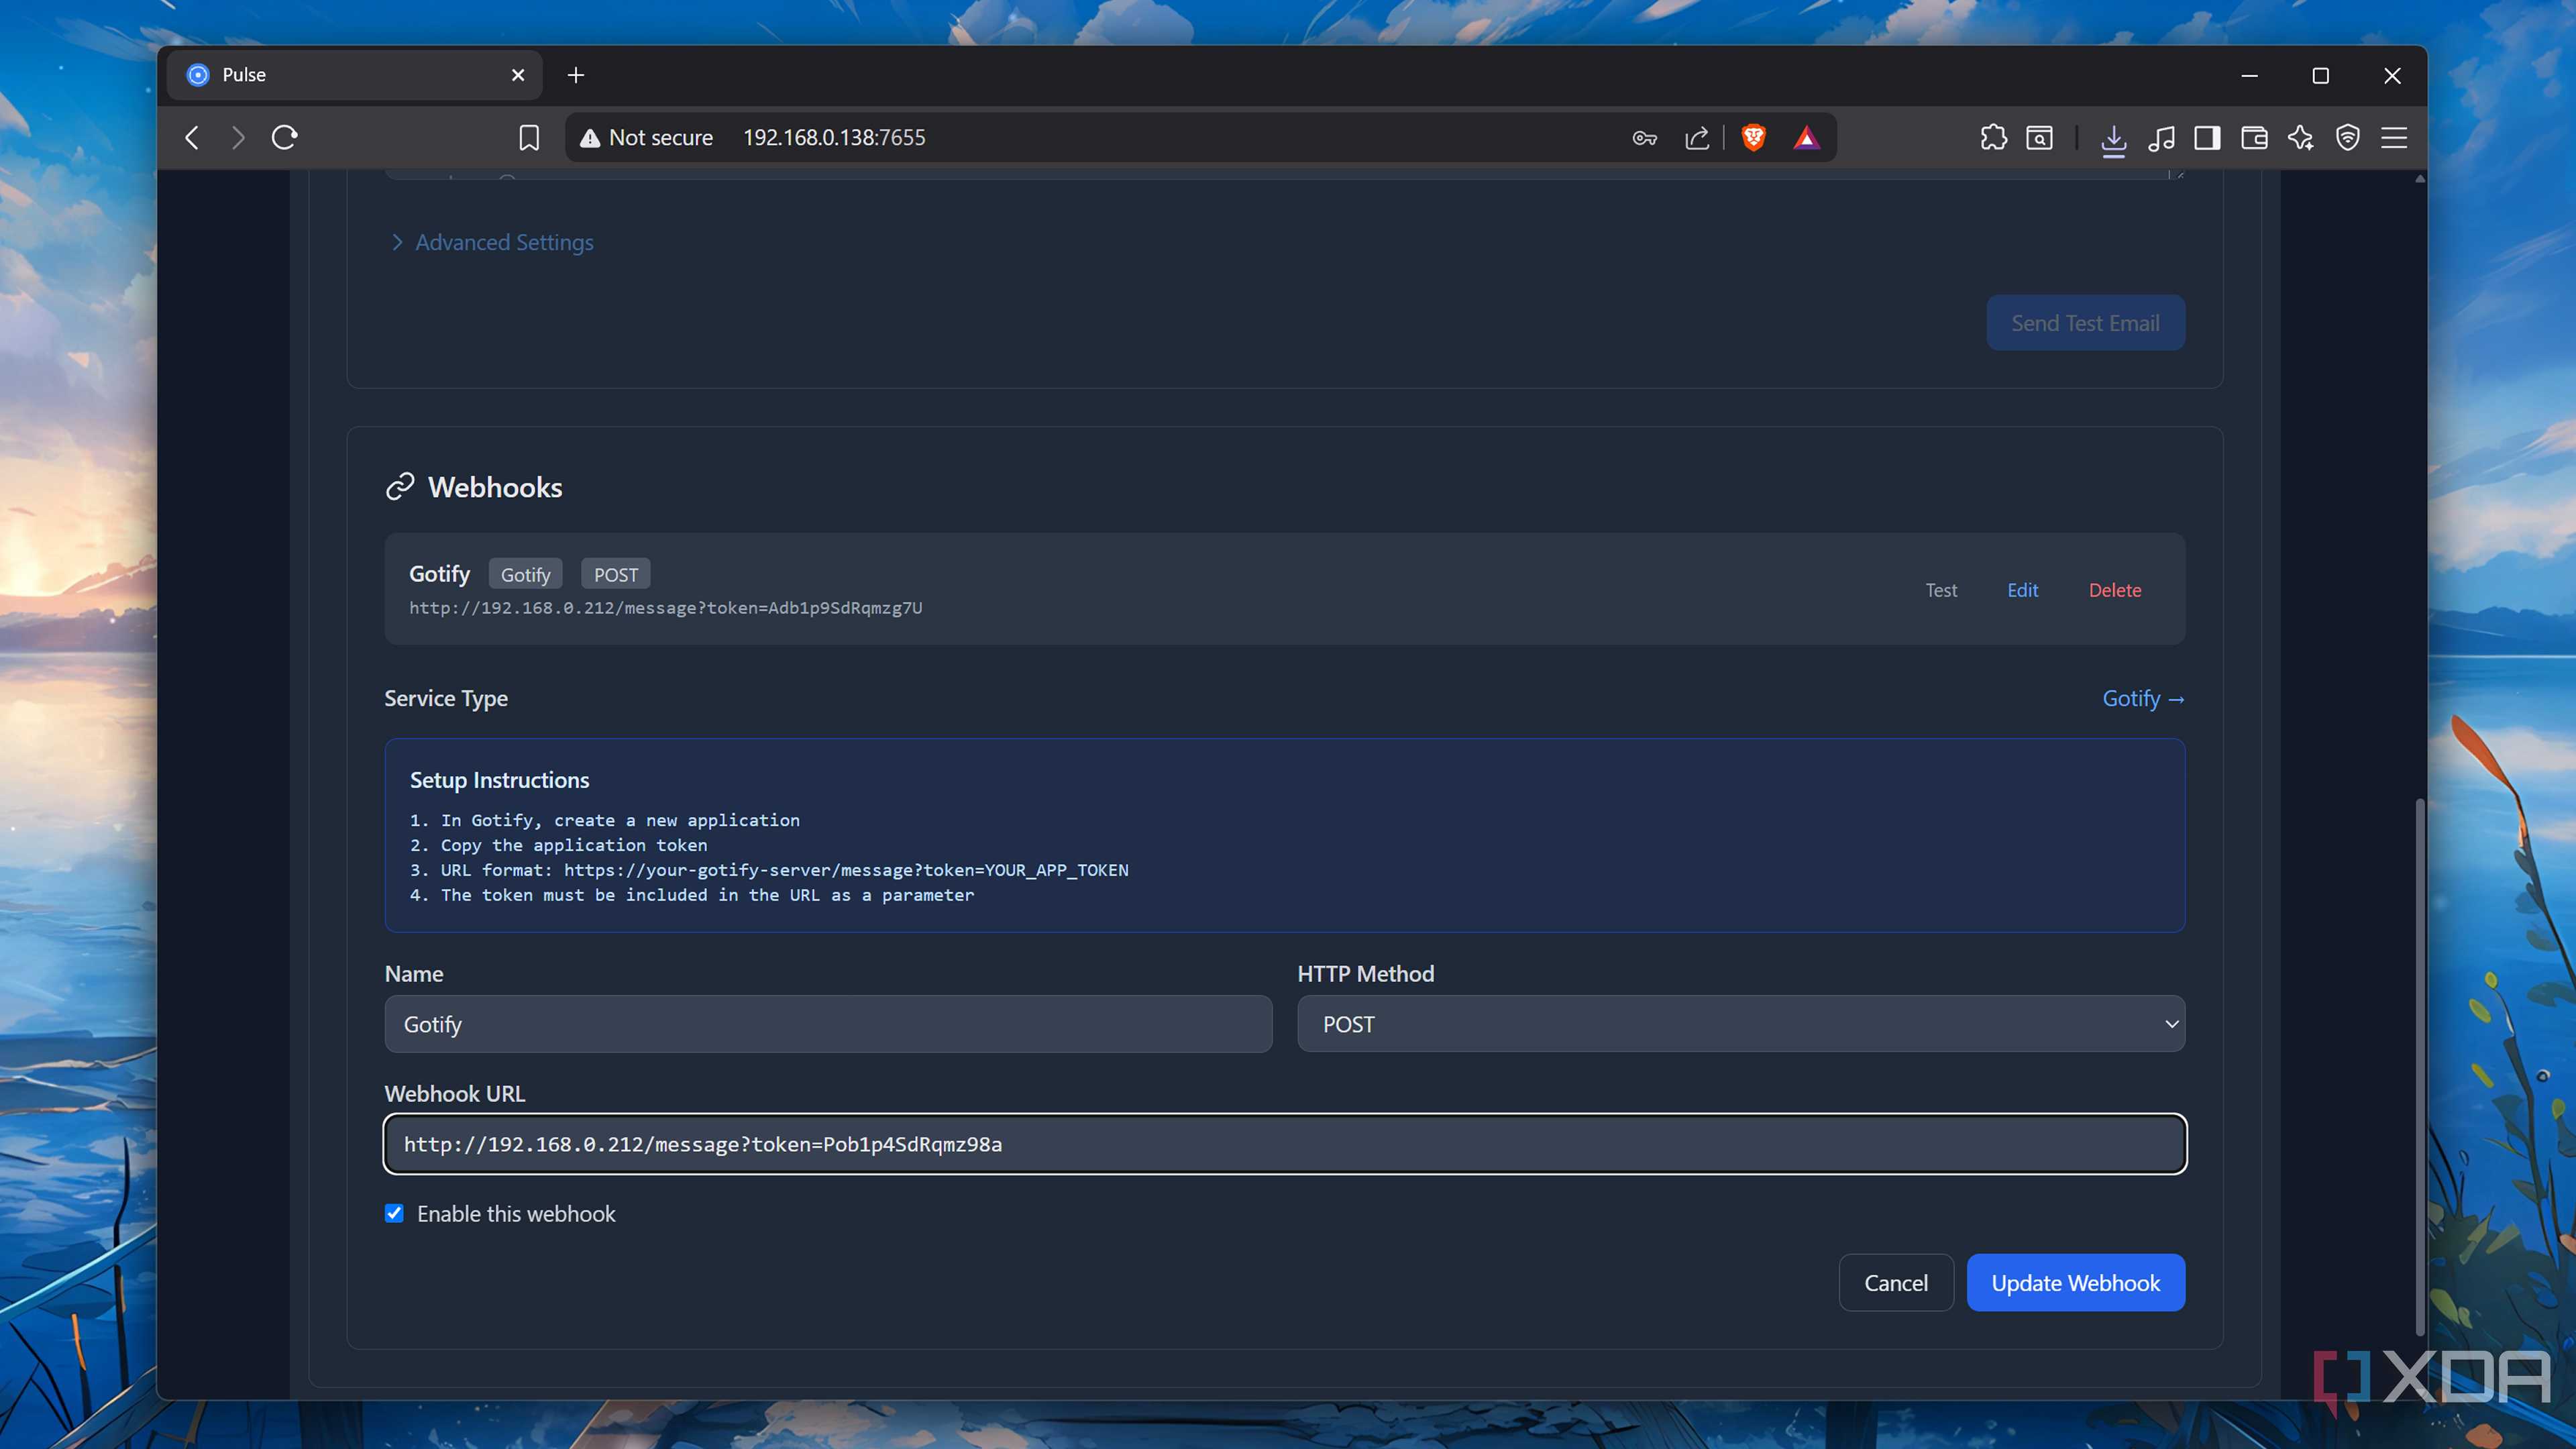Cancel webhook editing
Image resolution: width=2576 pixels, height=1449 pixels.
coord(1895,1283)
